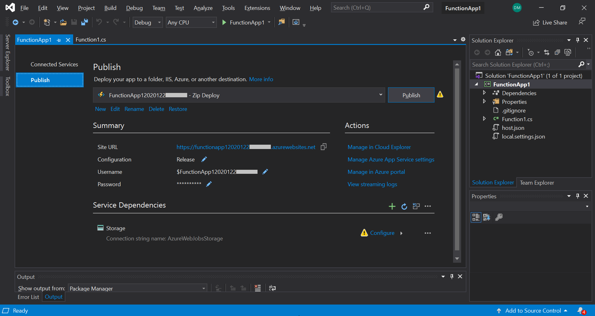
Task: Copy the Site URL to clipboard
Action: click(324, 147)
